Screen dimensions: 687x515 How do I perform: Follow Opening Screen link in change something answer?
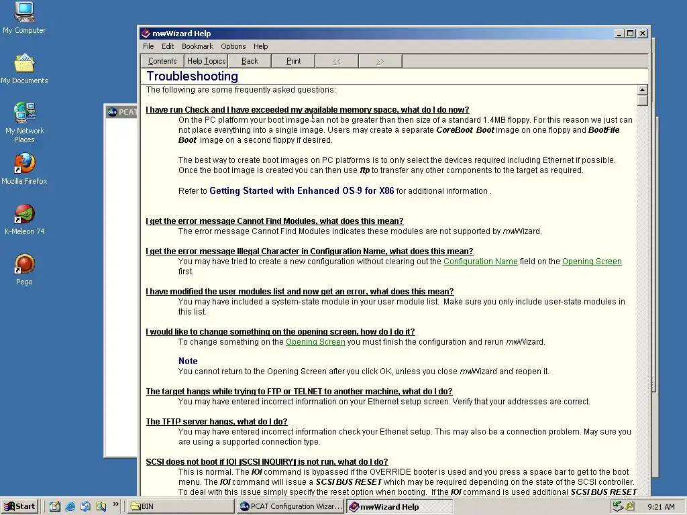315,342
